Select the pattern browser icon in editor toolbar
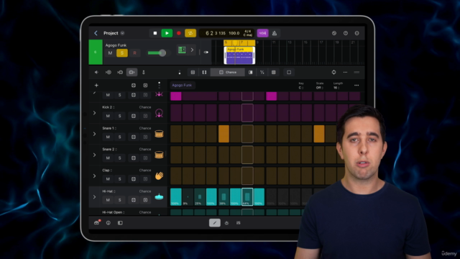 (x=109, y=72)
